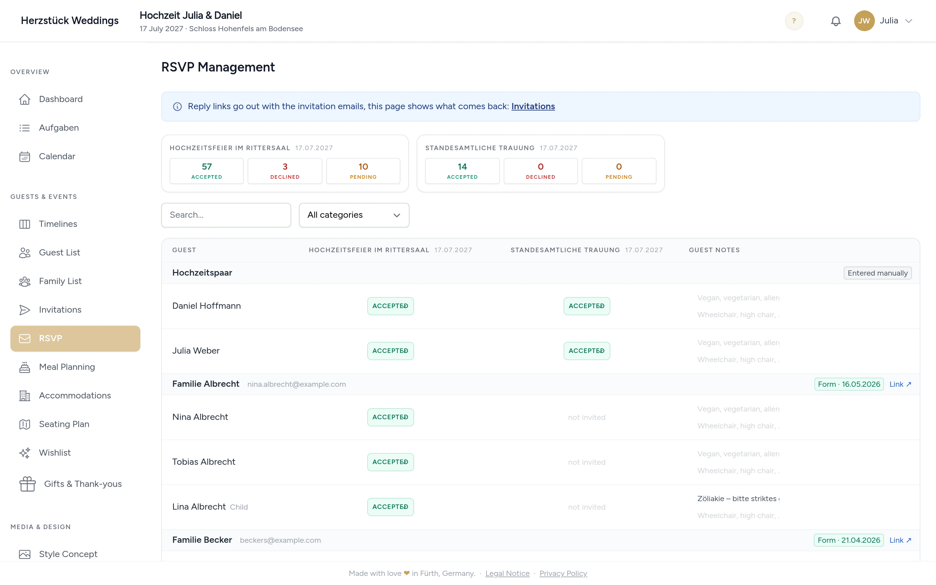The image size is (936, 585).
Task: Click the Herzstück Weddings logo text
Action: pos(70,20)
